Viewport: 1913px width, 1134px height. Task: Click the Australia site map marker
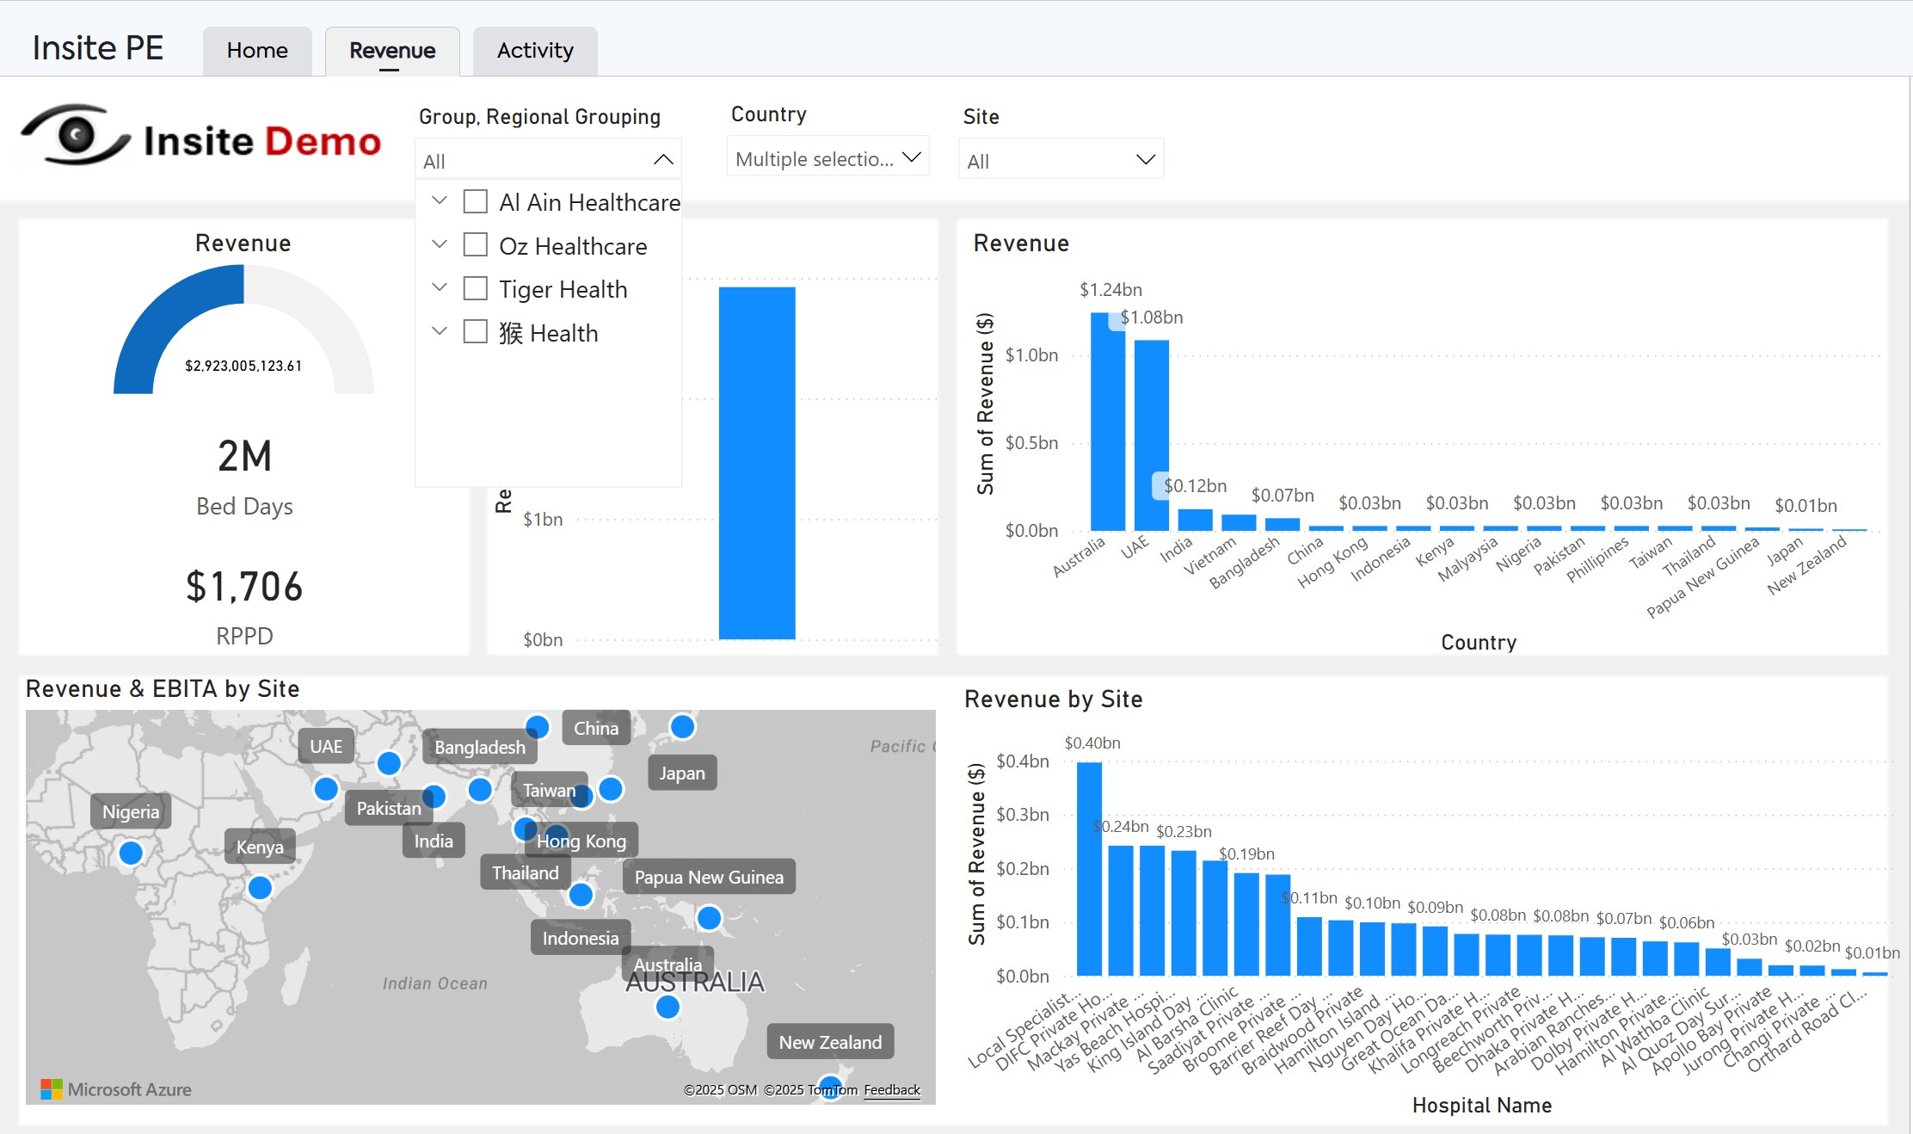667,1007
